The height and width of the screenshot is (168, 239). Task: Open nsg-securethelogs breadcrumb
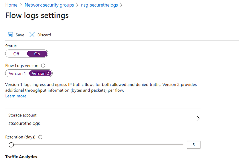[99, 5]
